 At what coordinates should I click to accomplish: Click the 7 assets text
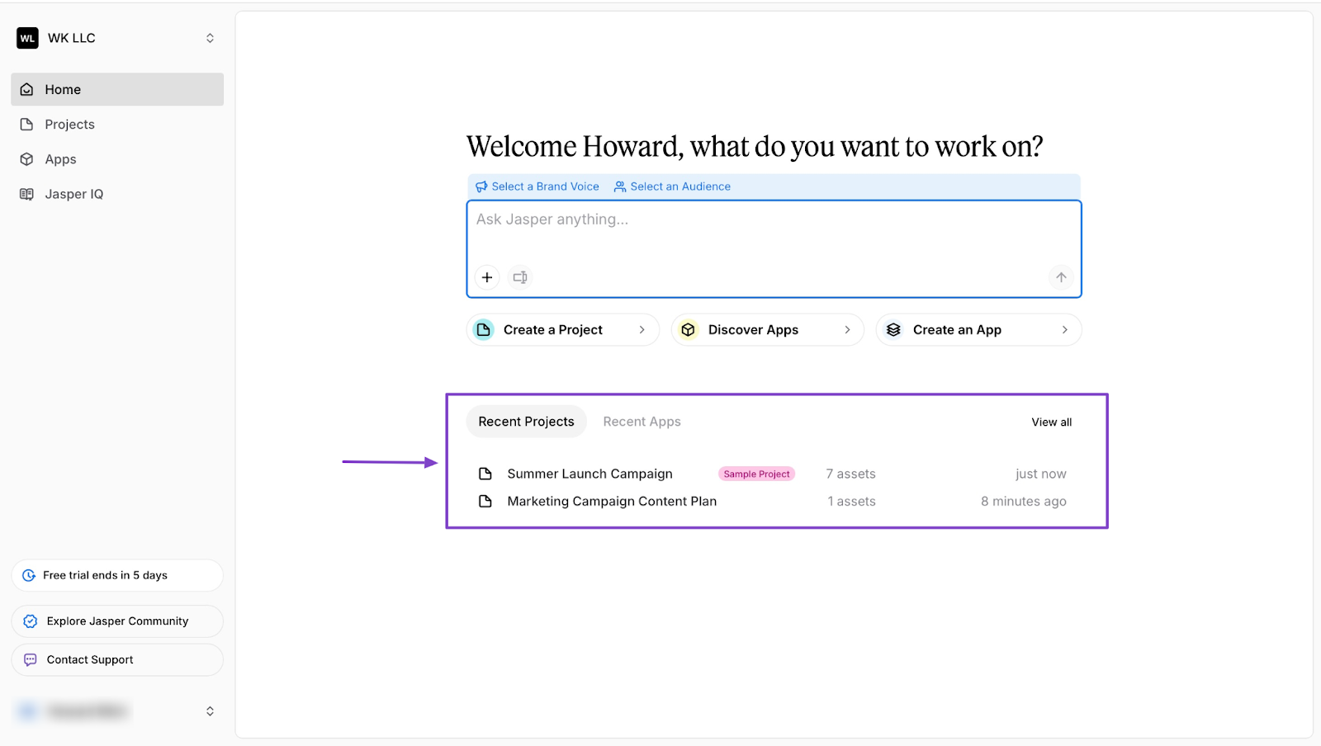click(x=851, y=474)
